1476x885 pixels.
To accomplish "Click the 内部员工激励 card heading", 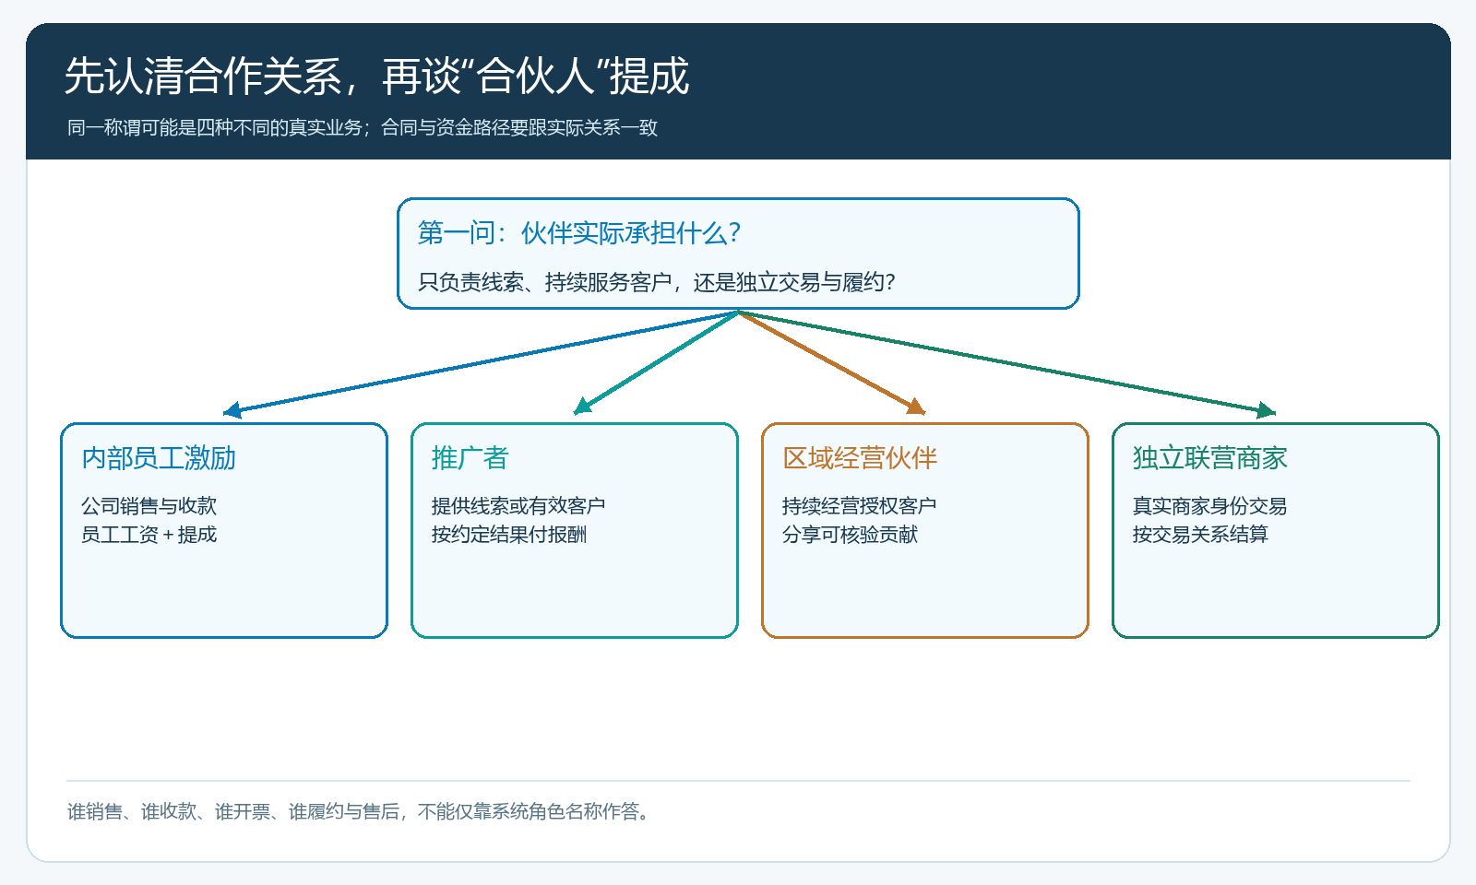I will tap(159, 458).
